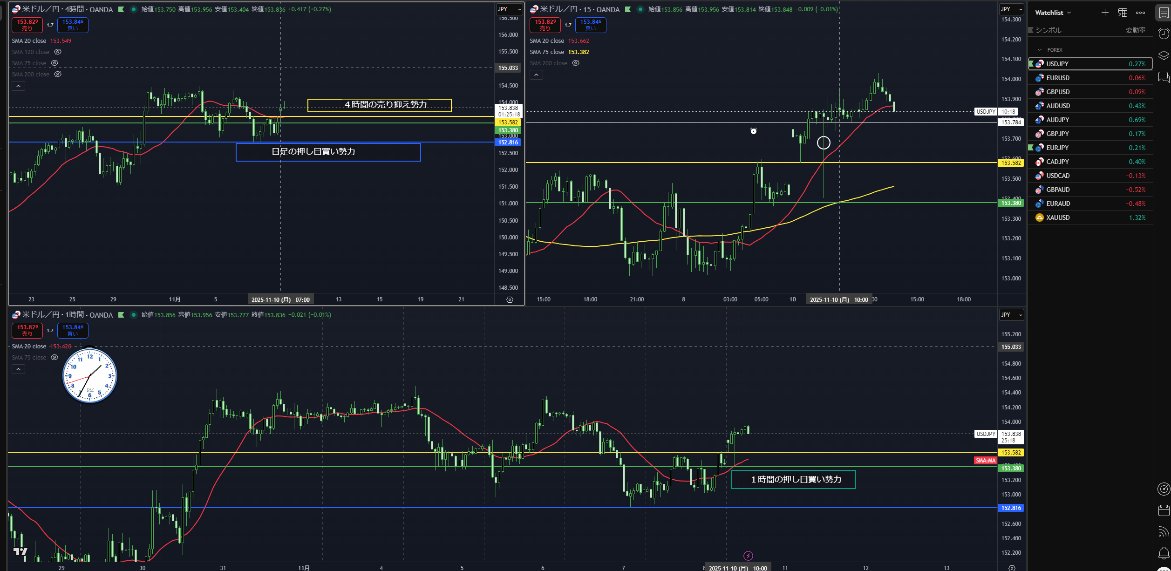Open the Alerts alarm-clock panel icon
This screenshot has width=1171, height=571.
point(1164,34)
